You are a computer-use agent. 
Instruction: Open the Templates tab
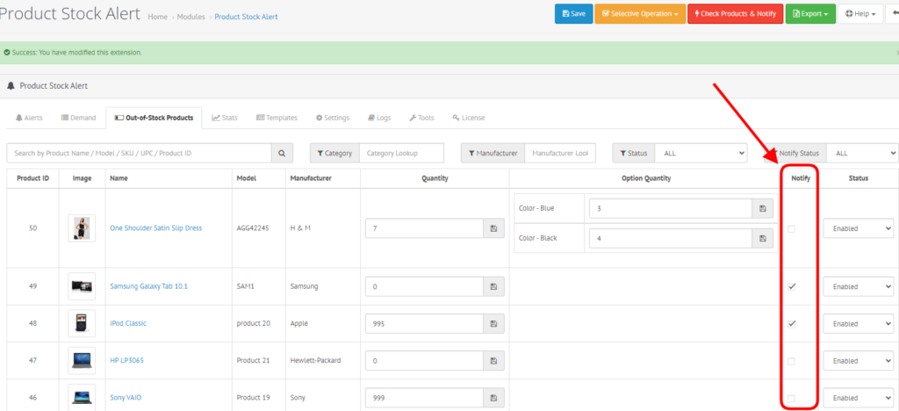pyautogui.click(x=277, y=118)
